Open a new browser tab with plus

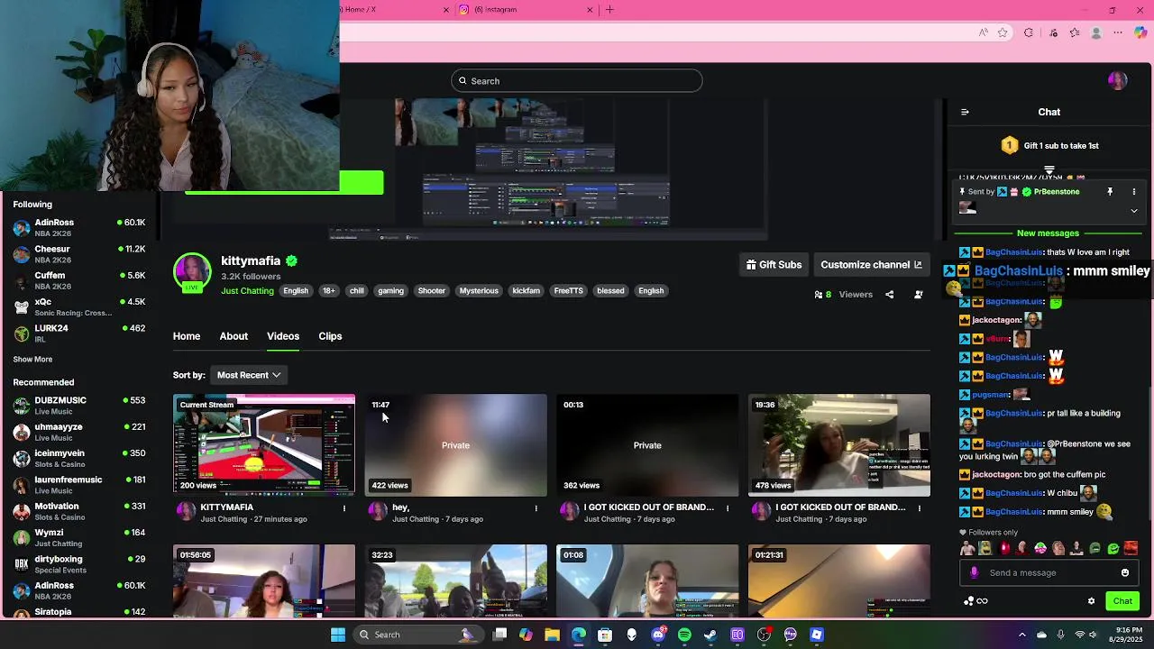pos(609,10)
